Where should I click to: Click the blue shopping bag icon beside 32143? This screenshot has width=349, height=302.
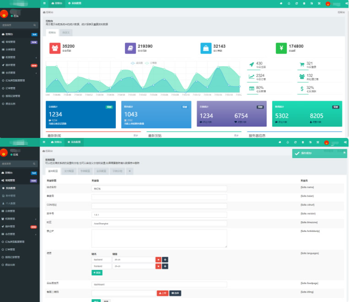(206, 48)
